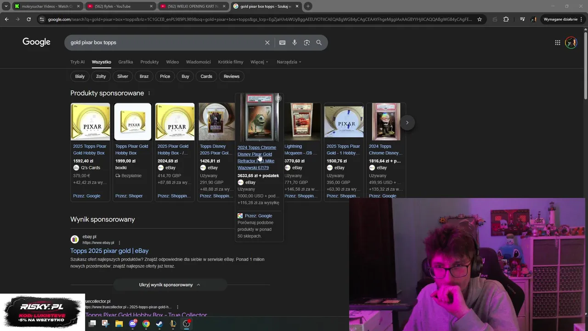Open truecollector.pl result options menu
588x331 pixels.
tap(177, 307)
